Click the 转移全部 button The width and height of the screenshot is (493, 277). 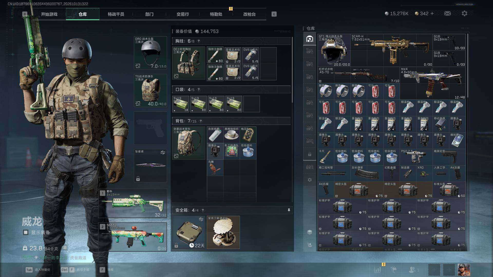click(x=75, y=270)
